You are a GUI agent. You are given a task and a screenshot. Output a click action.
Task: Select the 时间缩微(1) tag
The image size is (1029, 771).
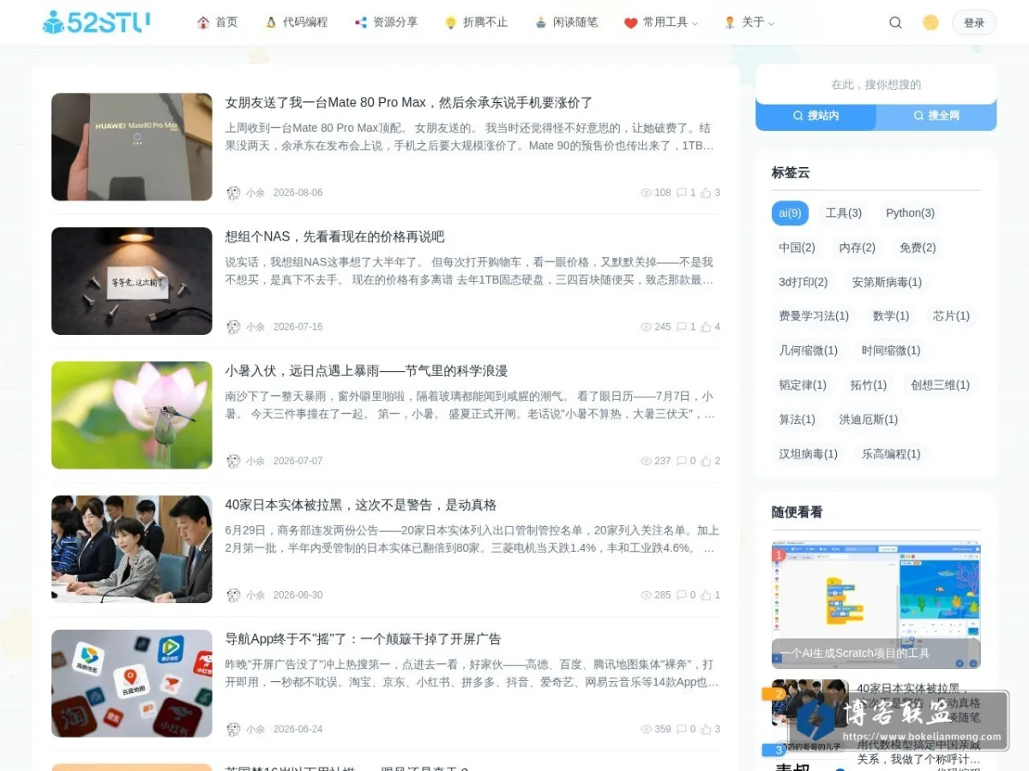click(891, 350)
